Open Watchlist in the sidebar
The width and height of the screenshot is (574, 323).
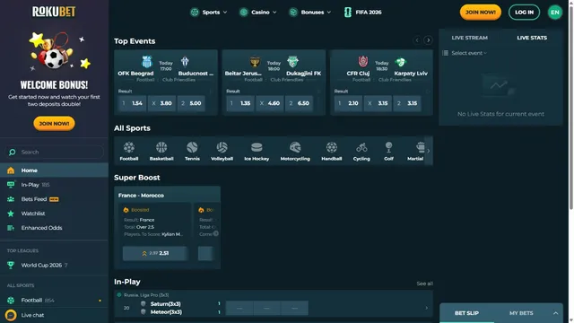[54, 214]
